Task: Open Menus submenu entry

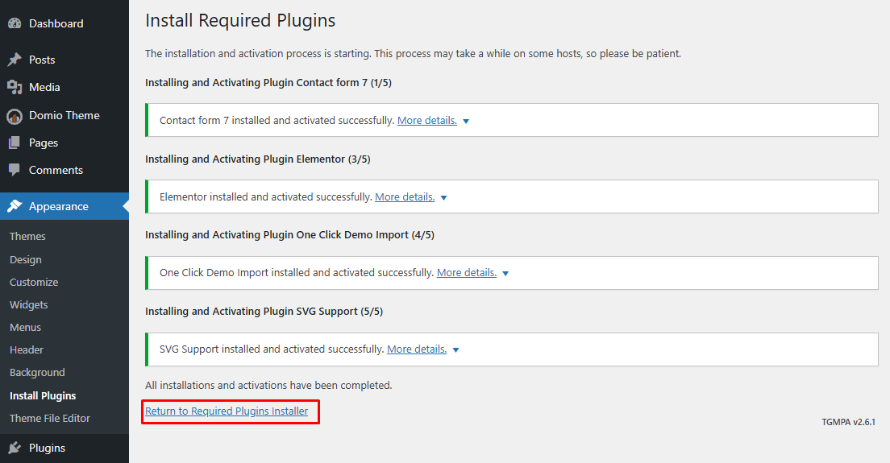Action: 26,328
